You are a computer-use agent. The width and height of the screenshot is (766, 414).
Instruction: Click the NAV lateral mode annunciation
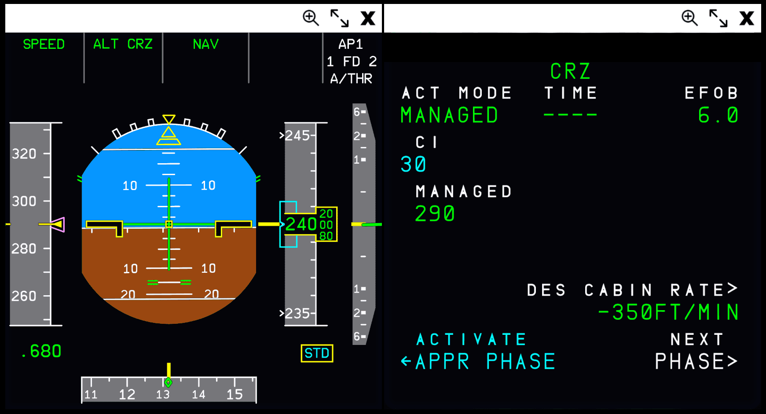205,44
